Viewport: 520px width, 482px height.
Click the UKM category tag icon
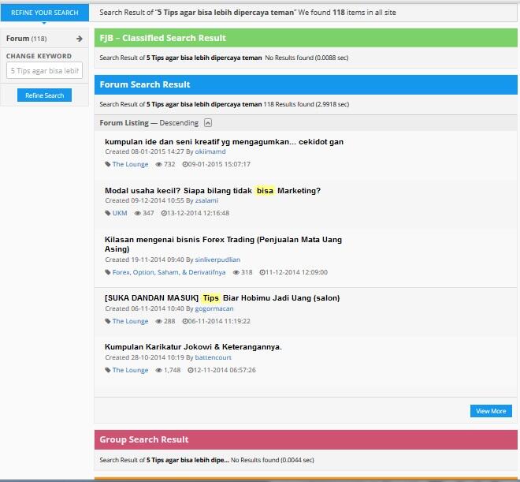point(108,213)
